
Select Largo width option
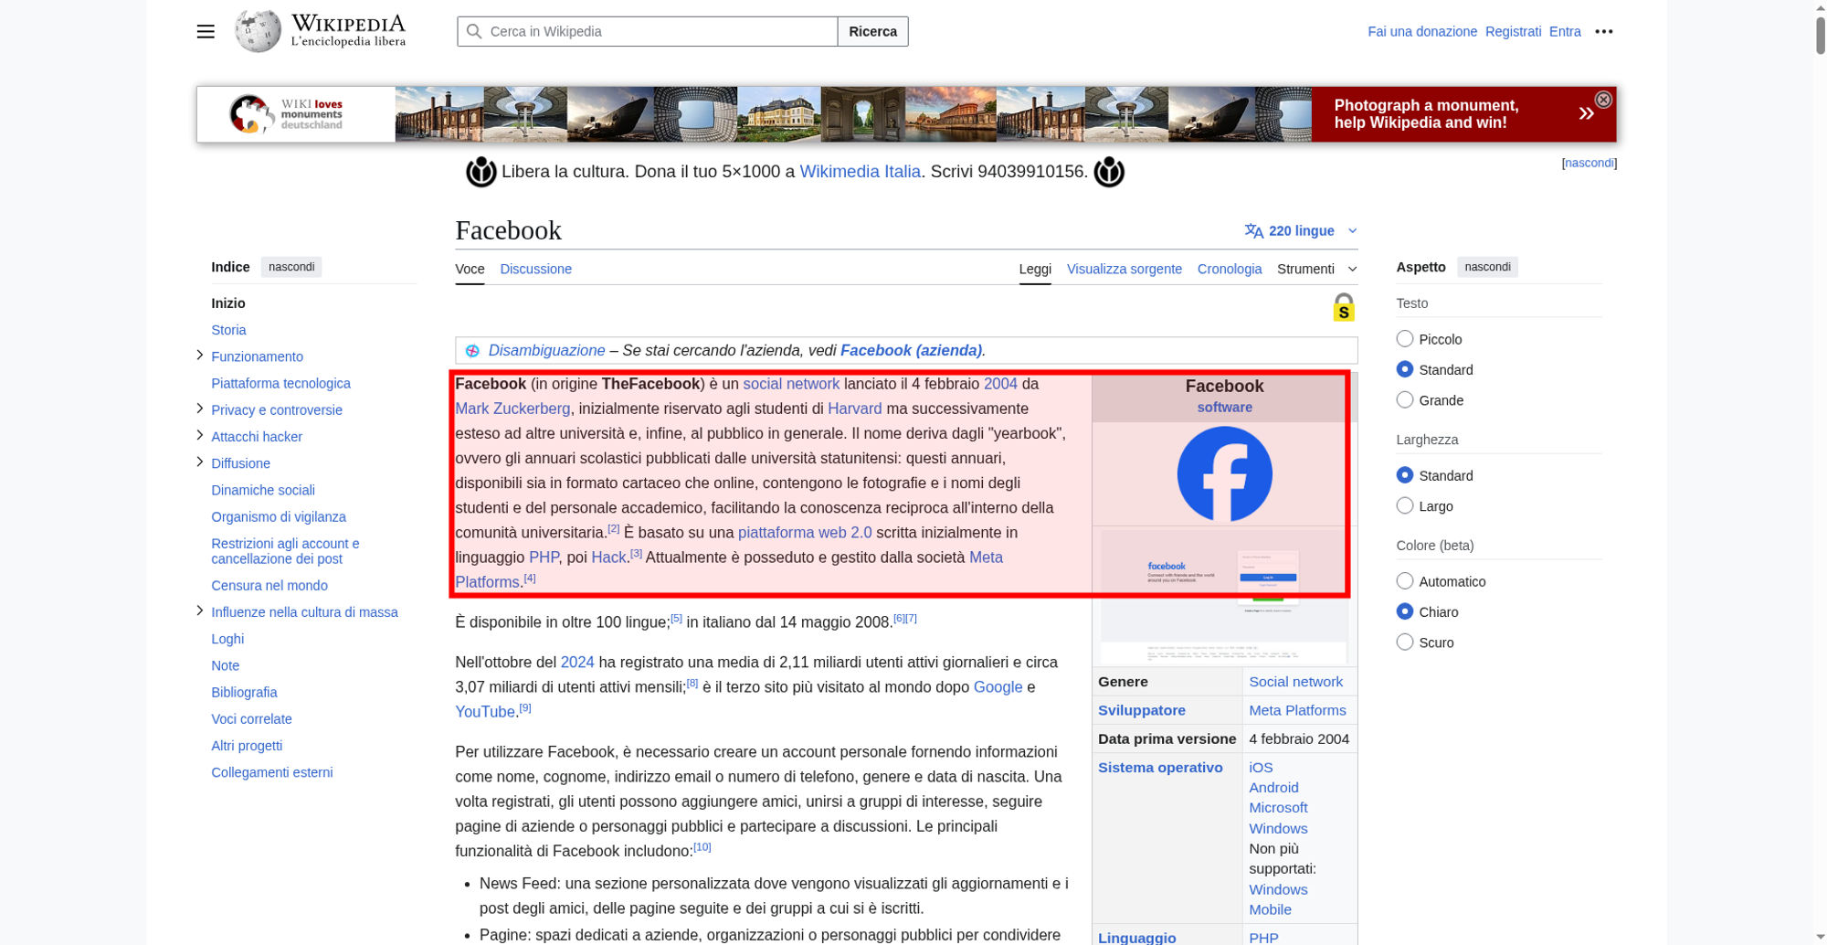pyautogui.click(x=1405, y=505)
